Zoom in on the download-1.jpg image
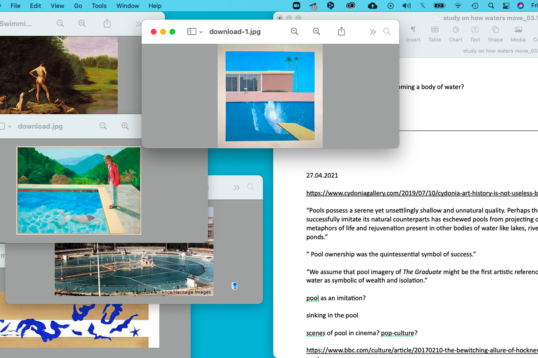Screen dimensions: 538x358 click(316, 31)
